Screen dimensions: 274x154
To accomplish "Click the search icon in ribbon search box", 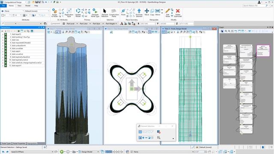I will (267, 6).
